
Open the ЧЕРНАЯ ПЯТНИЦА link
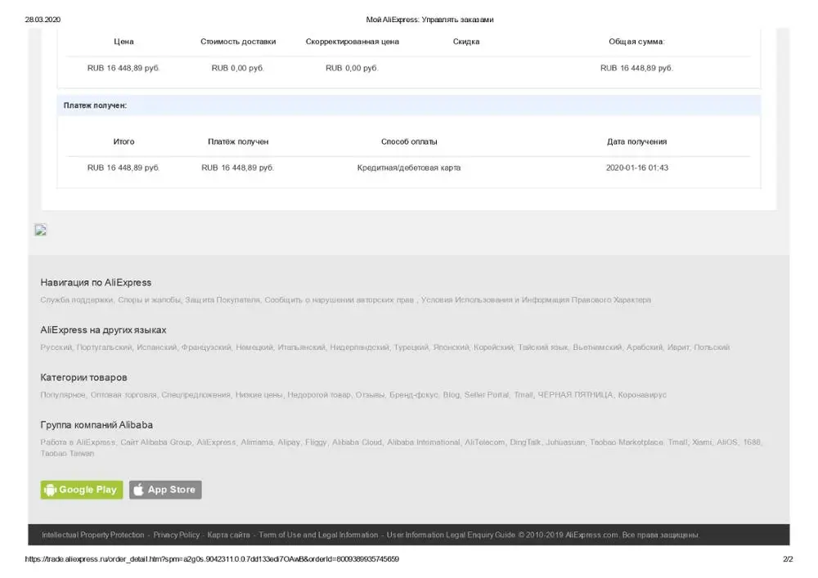tap(575, 395)
